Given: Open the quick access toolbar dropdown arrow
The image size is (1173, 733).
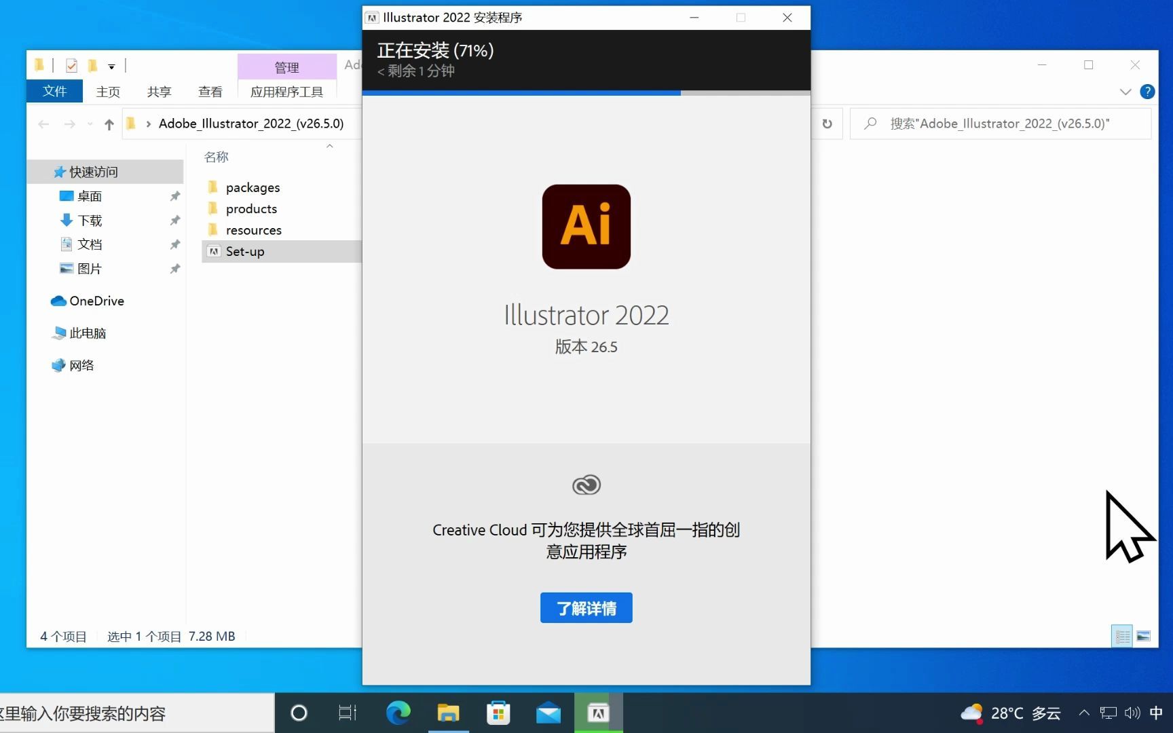Looking at the screenshot, I should tap(111, 67).
